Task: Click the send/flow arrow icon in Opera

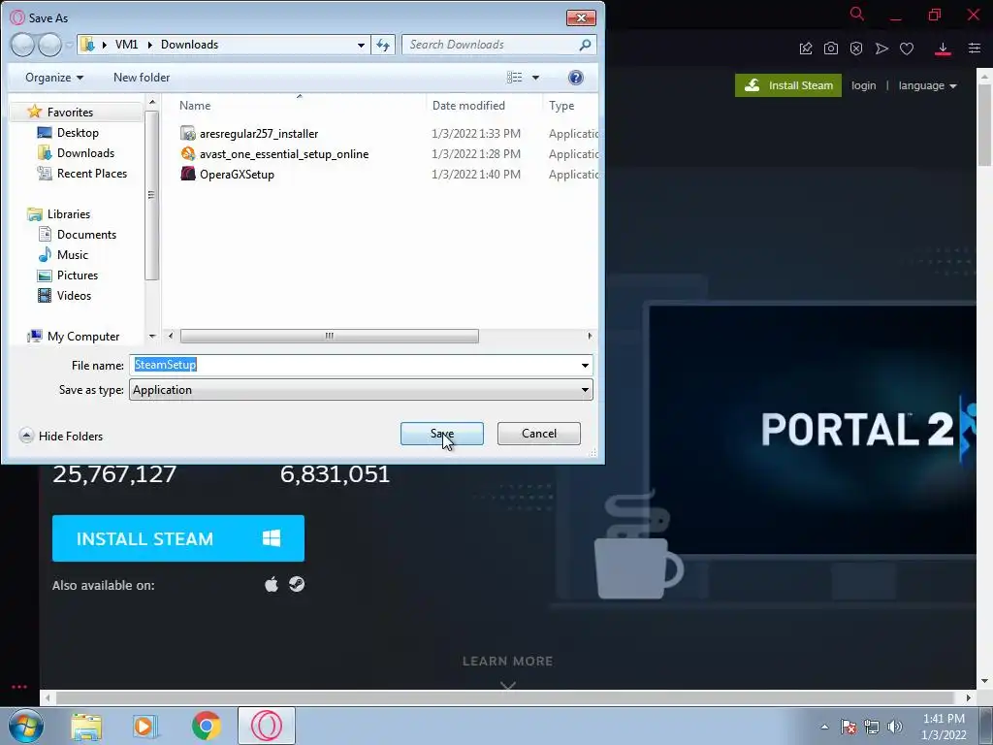Action: [x=881, y=49]
